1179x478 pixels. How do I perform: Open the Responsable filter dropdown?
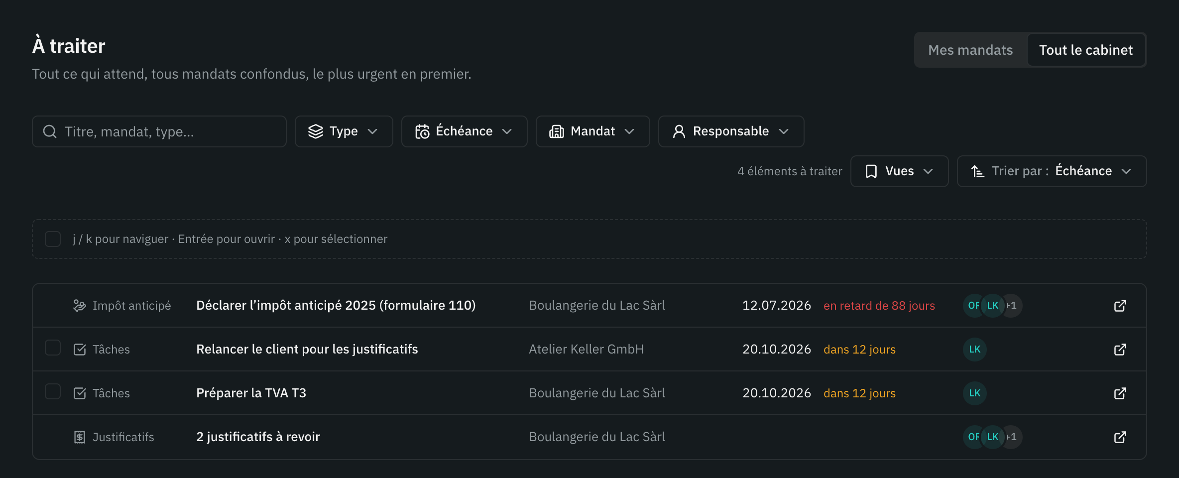tap(731, 131)
